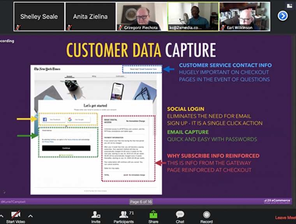Click the CUSTOMER SERVICE CONTACT INFO heading
This screenshot has height=224, width=296.
pyautogui.click(x=226, y=65)
